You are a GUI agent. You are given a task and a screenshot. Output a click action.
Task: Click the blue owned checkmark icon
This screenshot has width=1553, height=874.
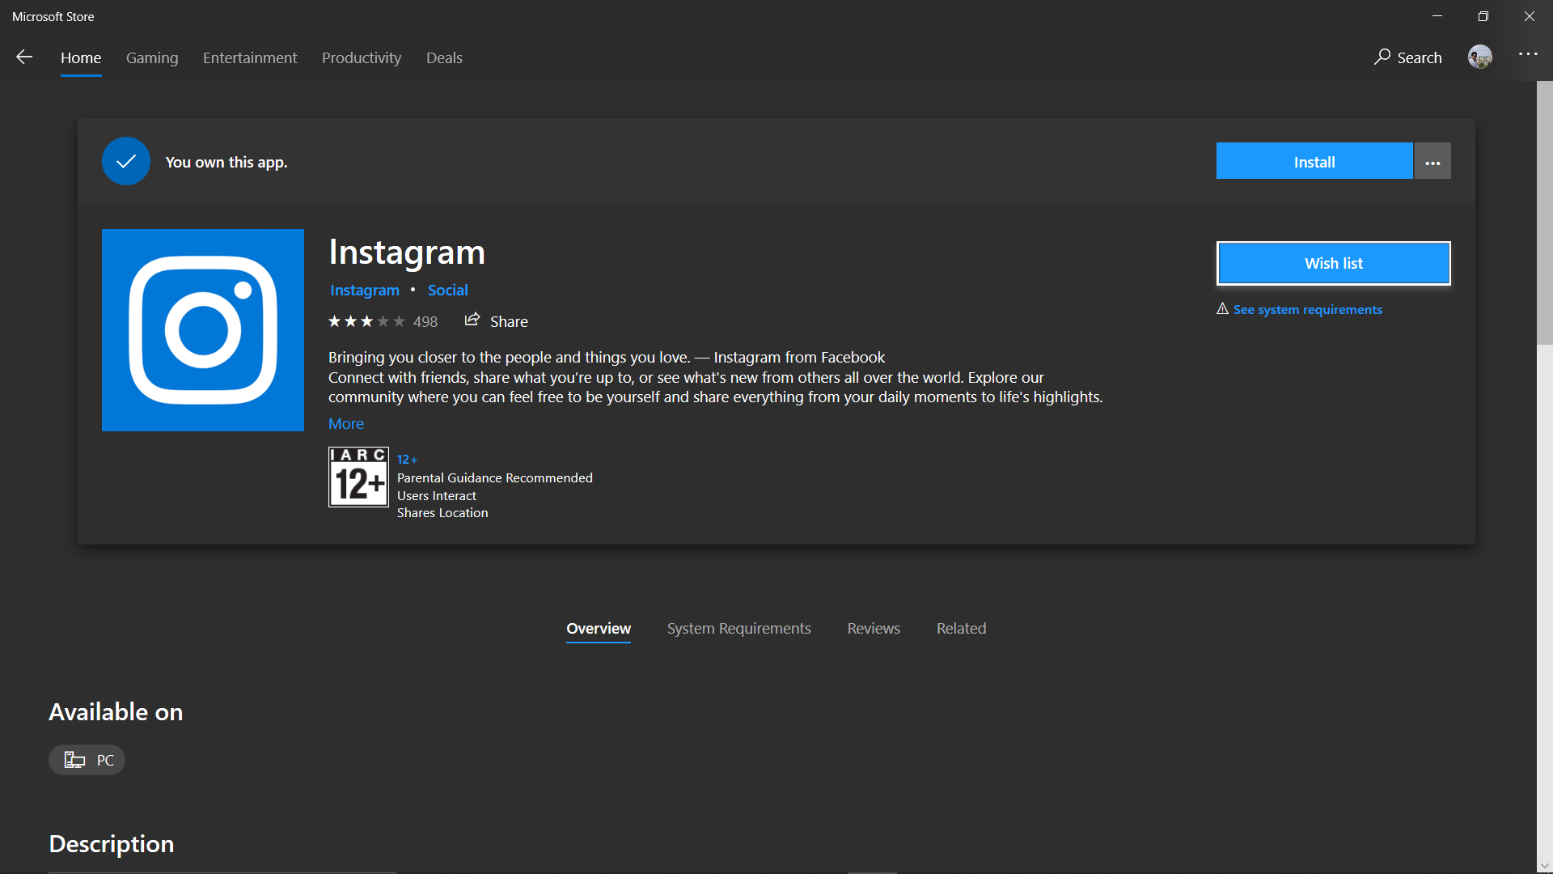coord(126,161)
